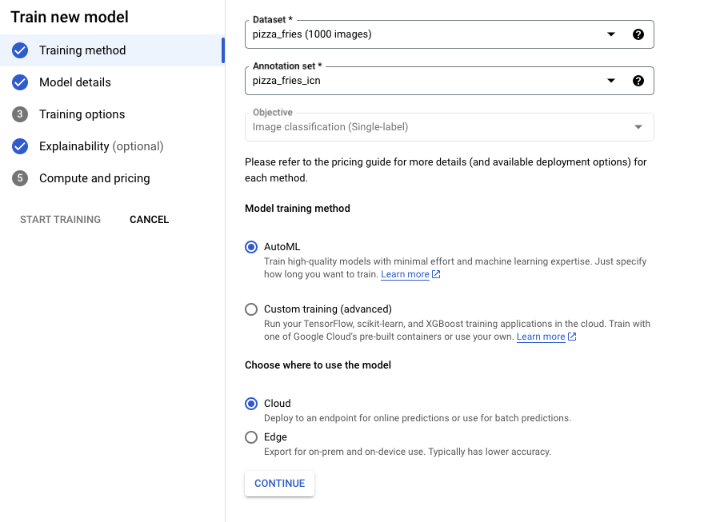The height and width of the screenshot is (522, 704).
Task: Choose the Edge deployment radio button
Action: [251, 437]
